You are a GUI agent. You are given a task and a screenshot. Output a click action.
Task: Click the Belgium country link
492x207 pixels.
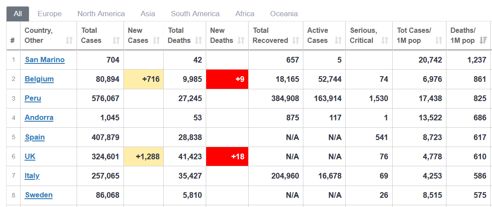coord(39,79)
